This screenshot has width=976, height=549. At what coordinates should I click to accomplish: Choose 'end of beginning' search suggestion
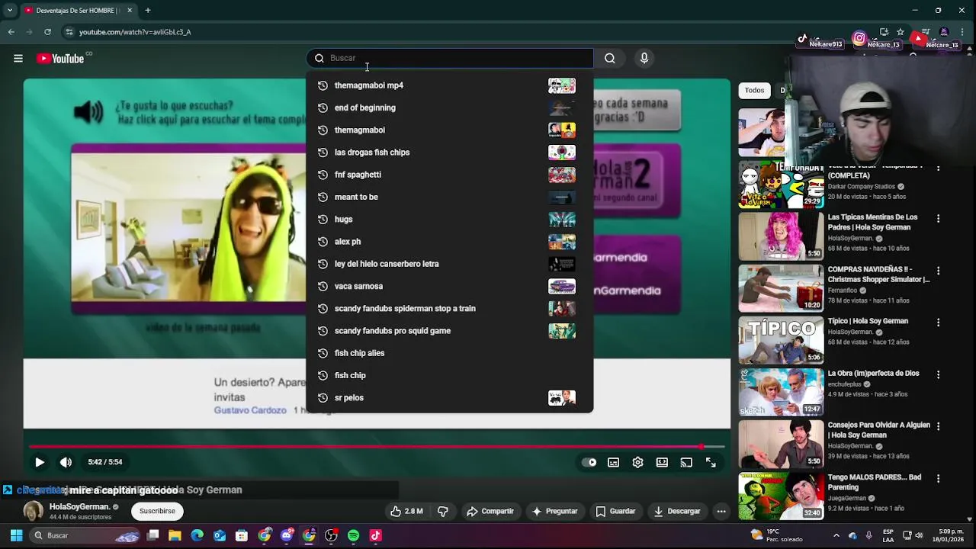(450, 108)
